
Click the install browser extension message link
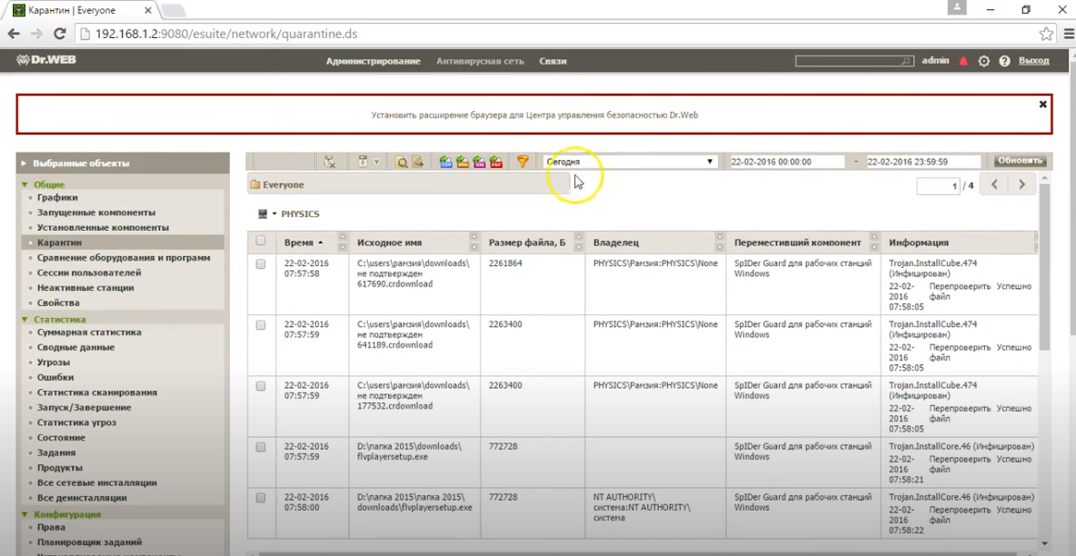(534, 115)
